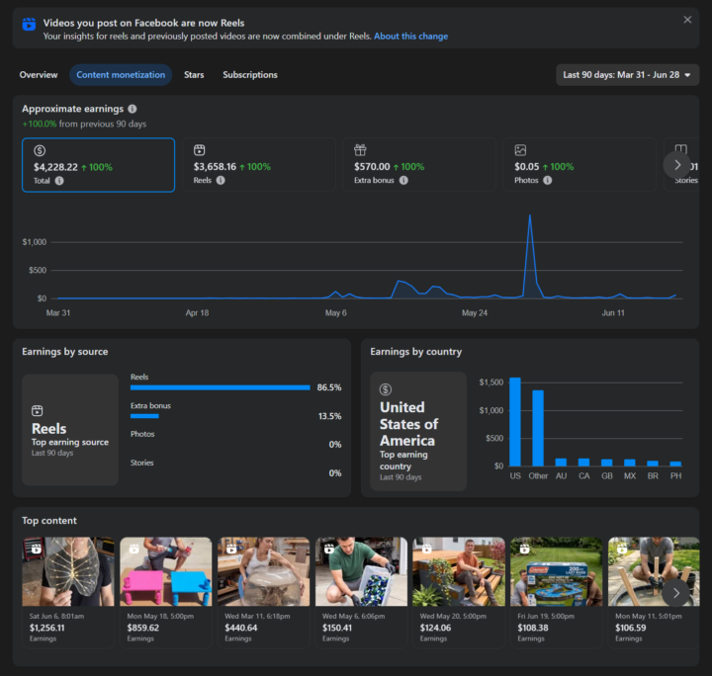Viewport: 712px width, 676px height.
Task: Switch to the Overview tab
Action: 39,75
